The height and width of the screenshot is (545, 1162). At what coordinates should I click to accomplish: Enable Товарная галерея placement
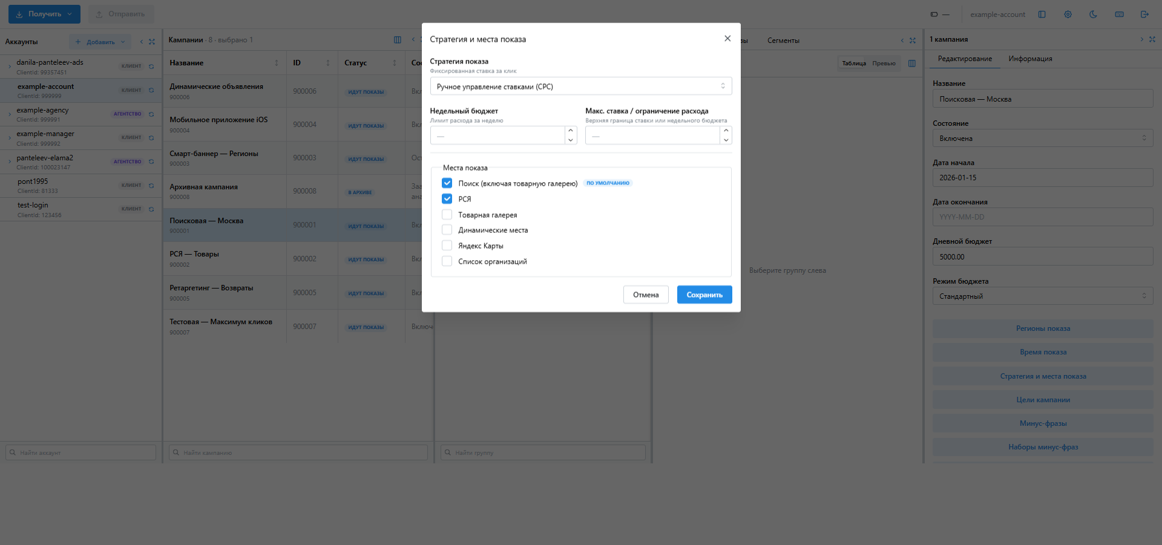point(447,214)
